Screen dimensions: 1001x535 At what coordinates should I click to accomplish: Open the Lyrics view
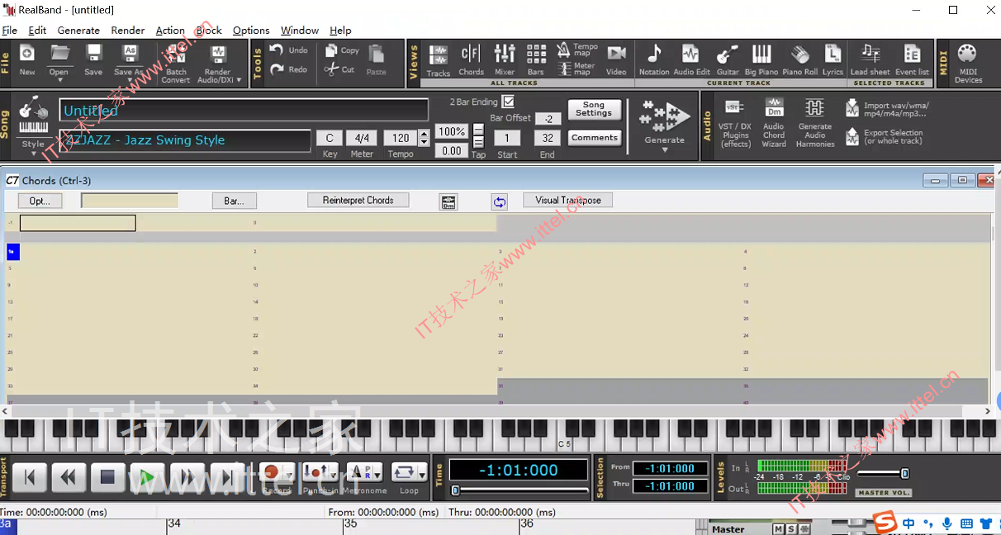833,60
